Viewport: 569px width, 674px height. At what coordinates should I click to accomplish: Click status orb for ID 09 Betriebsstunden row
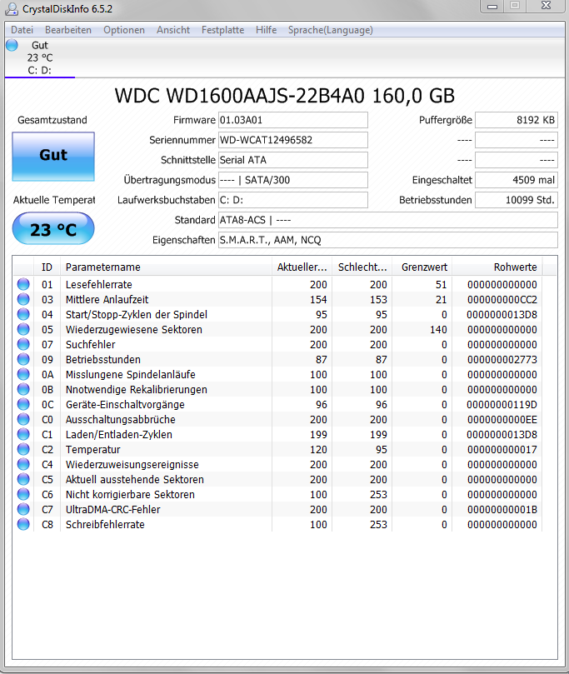click(x=23, y=359)
